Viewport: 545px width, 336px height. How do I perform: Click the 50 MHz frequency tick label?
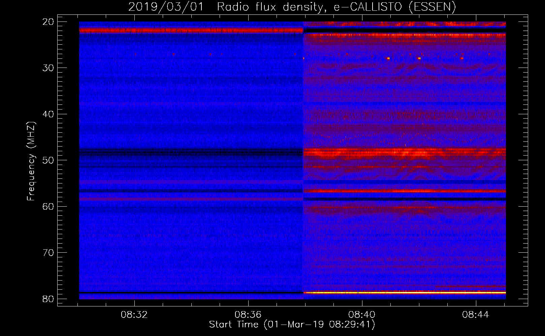(48, 160)
